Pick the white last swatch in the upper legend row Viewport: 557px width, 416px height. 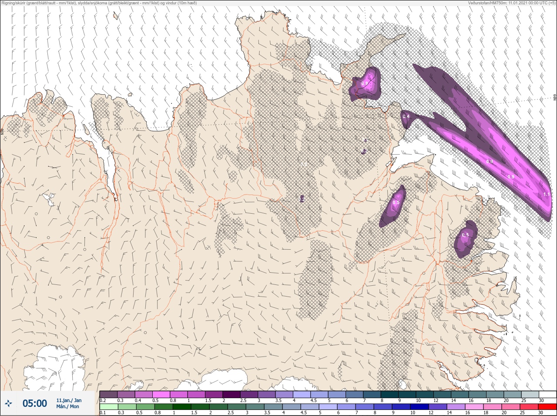(547, 394)
